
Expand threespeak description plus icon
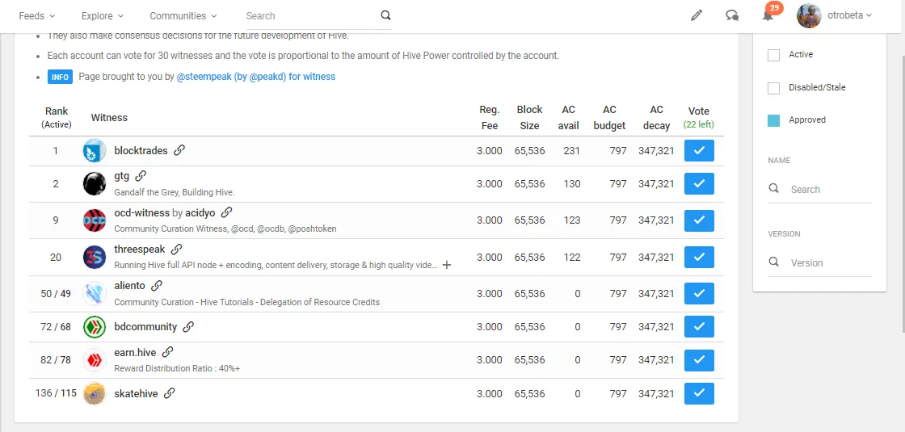click(446, 265)
